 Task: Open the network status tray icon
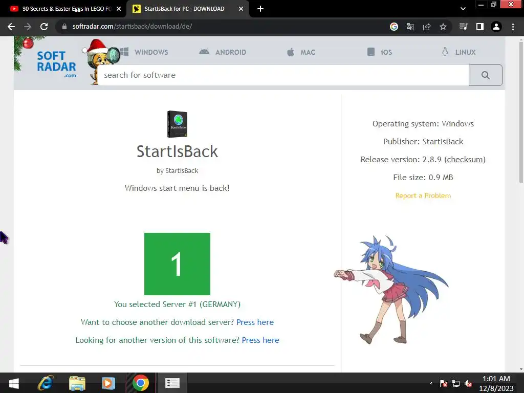tap(456, 383)
